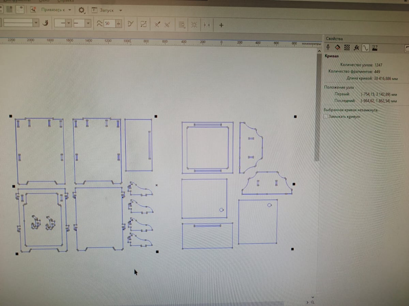Open the smoothing slider button beside 50

tap(119, 24)
